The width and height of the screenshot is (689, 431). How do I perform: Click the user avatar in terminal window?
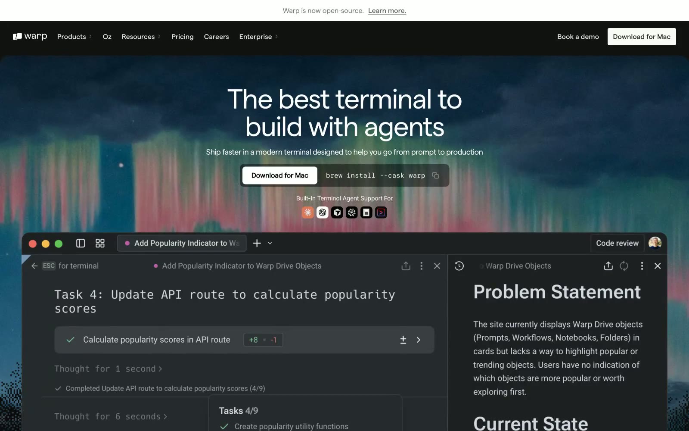tap(655, 243)
